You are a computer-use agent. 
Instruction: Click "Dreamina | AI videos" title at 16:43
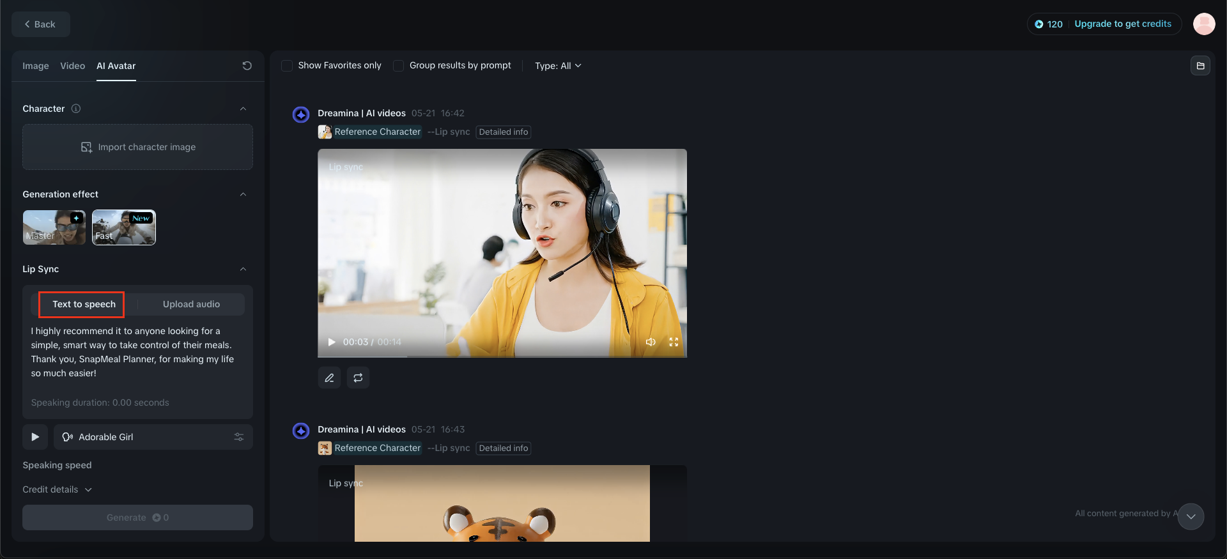click(x=362, y=429)
